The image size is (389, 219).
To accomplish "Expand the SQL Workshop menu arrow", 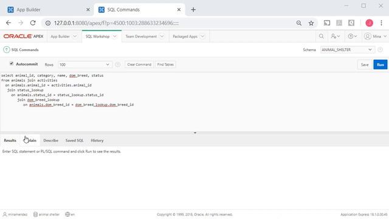I will point(115,36).
